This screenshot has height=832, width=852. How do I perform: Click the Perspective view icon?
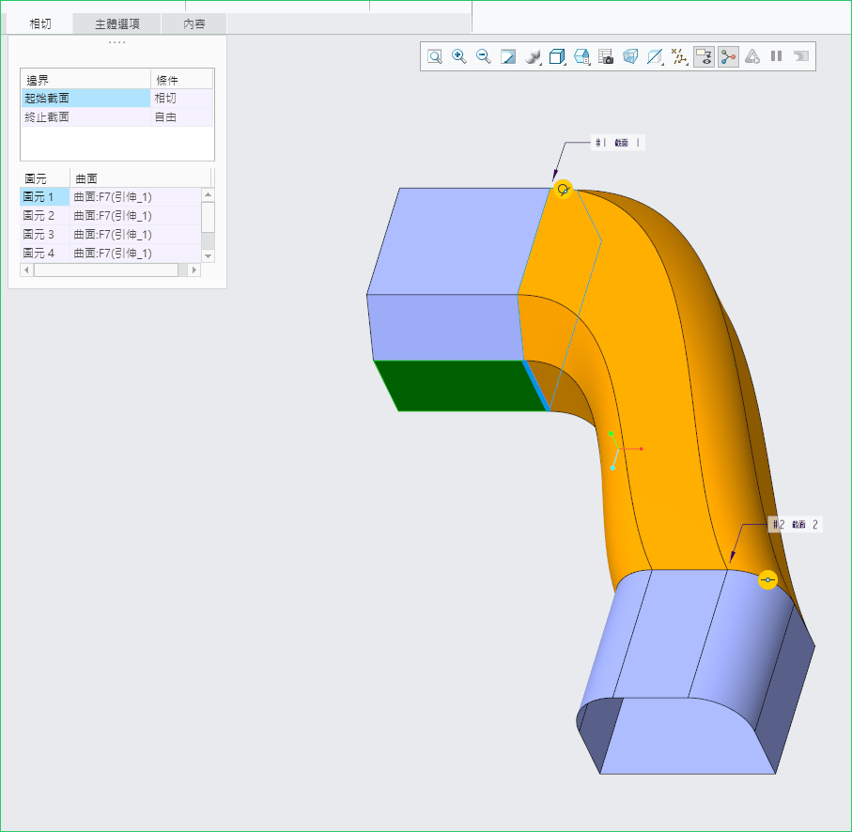point(630,56)
